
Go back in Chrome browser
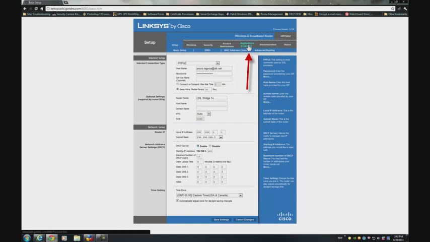[25, 9]
